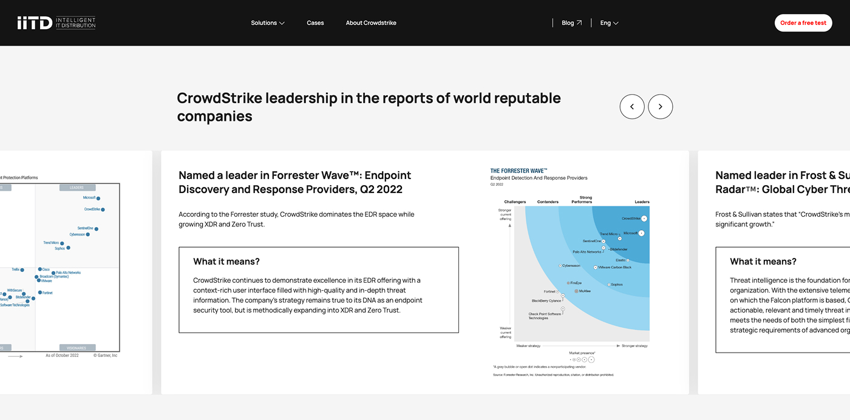Open the Cases menu item
This screenshot has height=420, width=850.
pos(315,23)
